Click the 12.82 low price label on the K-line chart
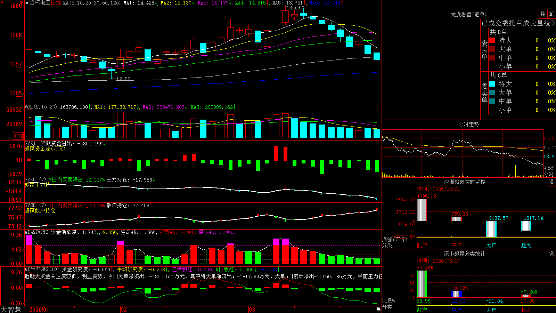This screenshot has height=313, width=556. coord(123,79)
